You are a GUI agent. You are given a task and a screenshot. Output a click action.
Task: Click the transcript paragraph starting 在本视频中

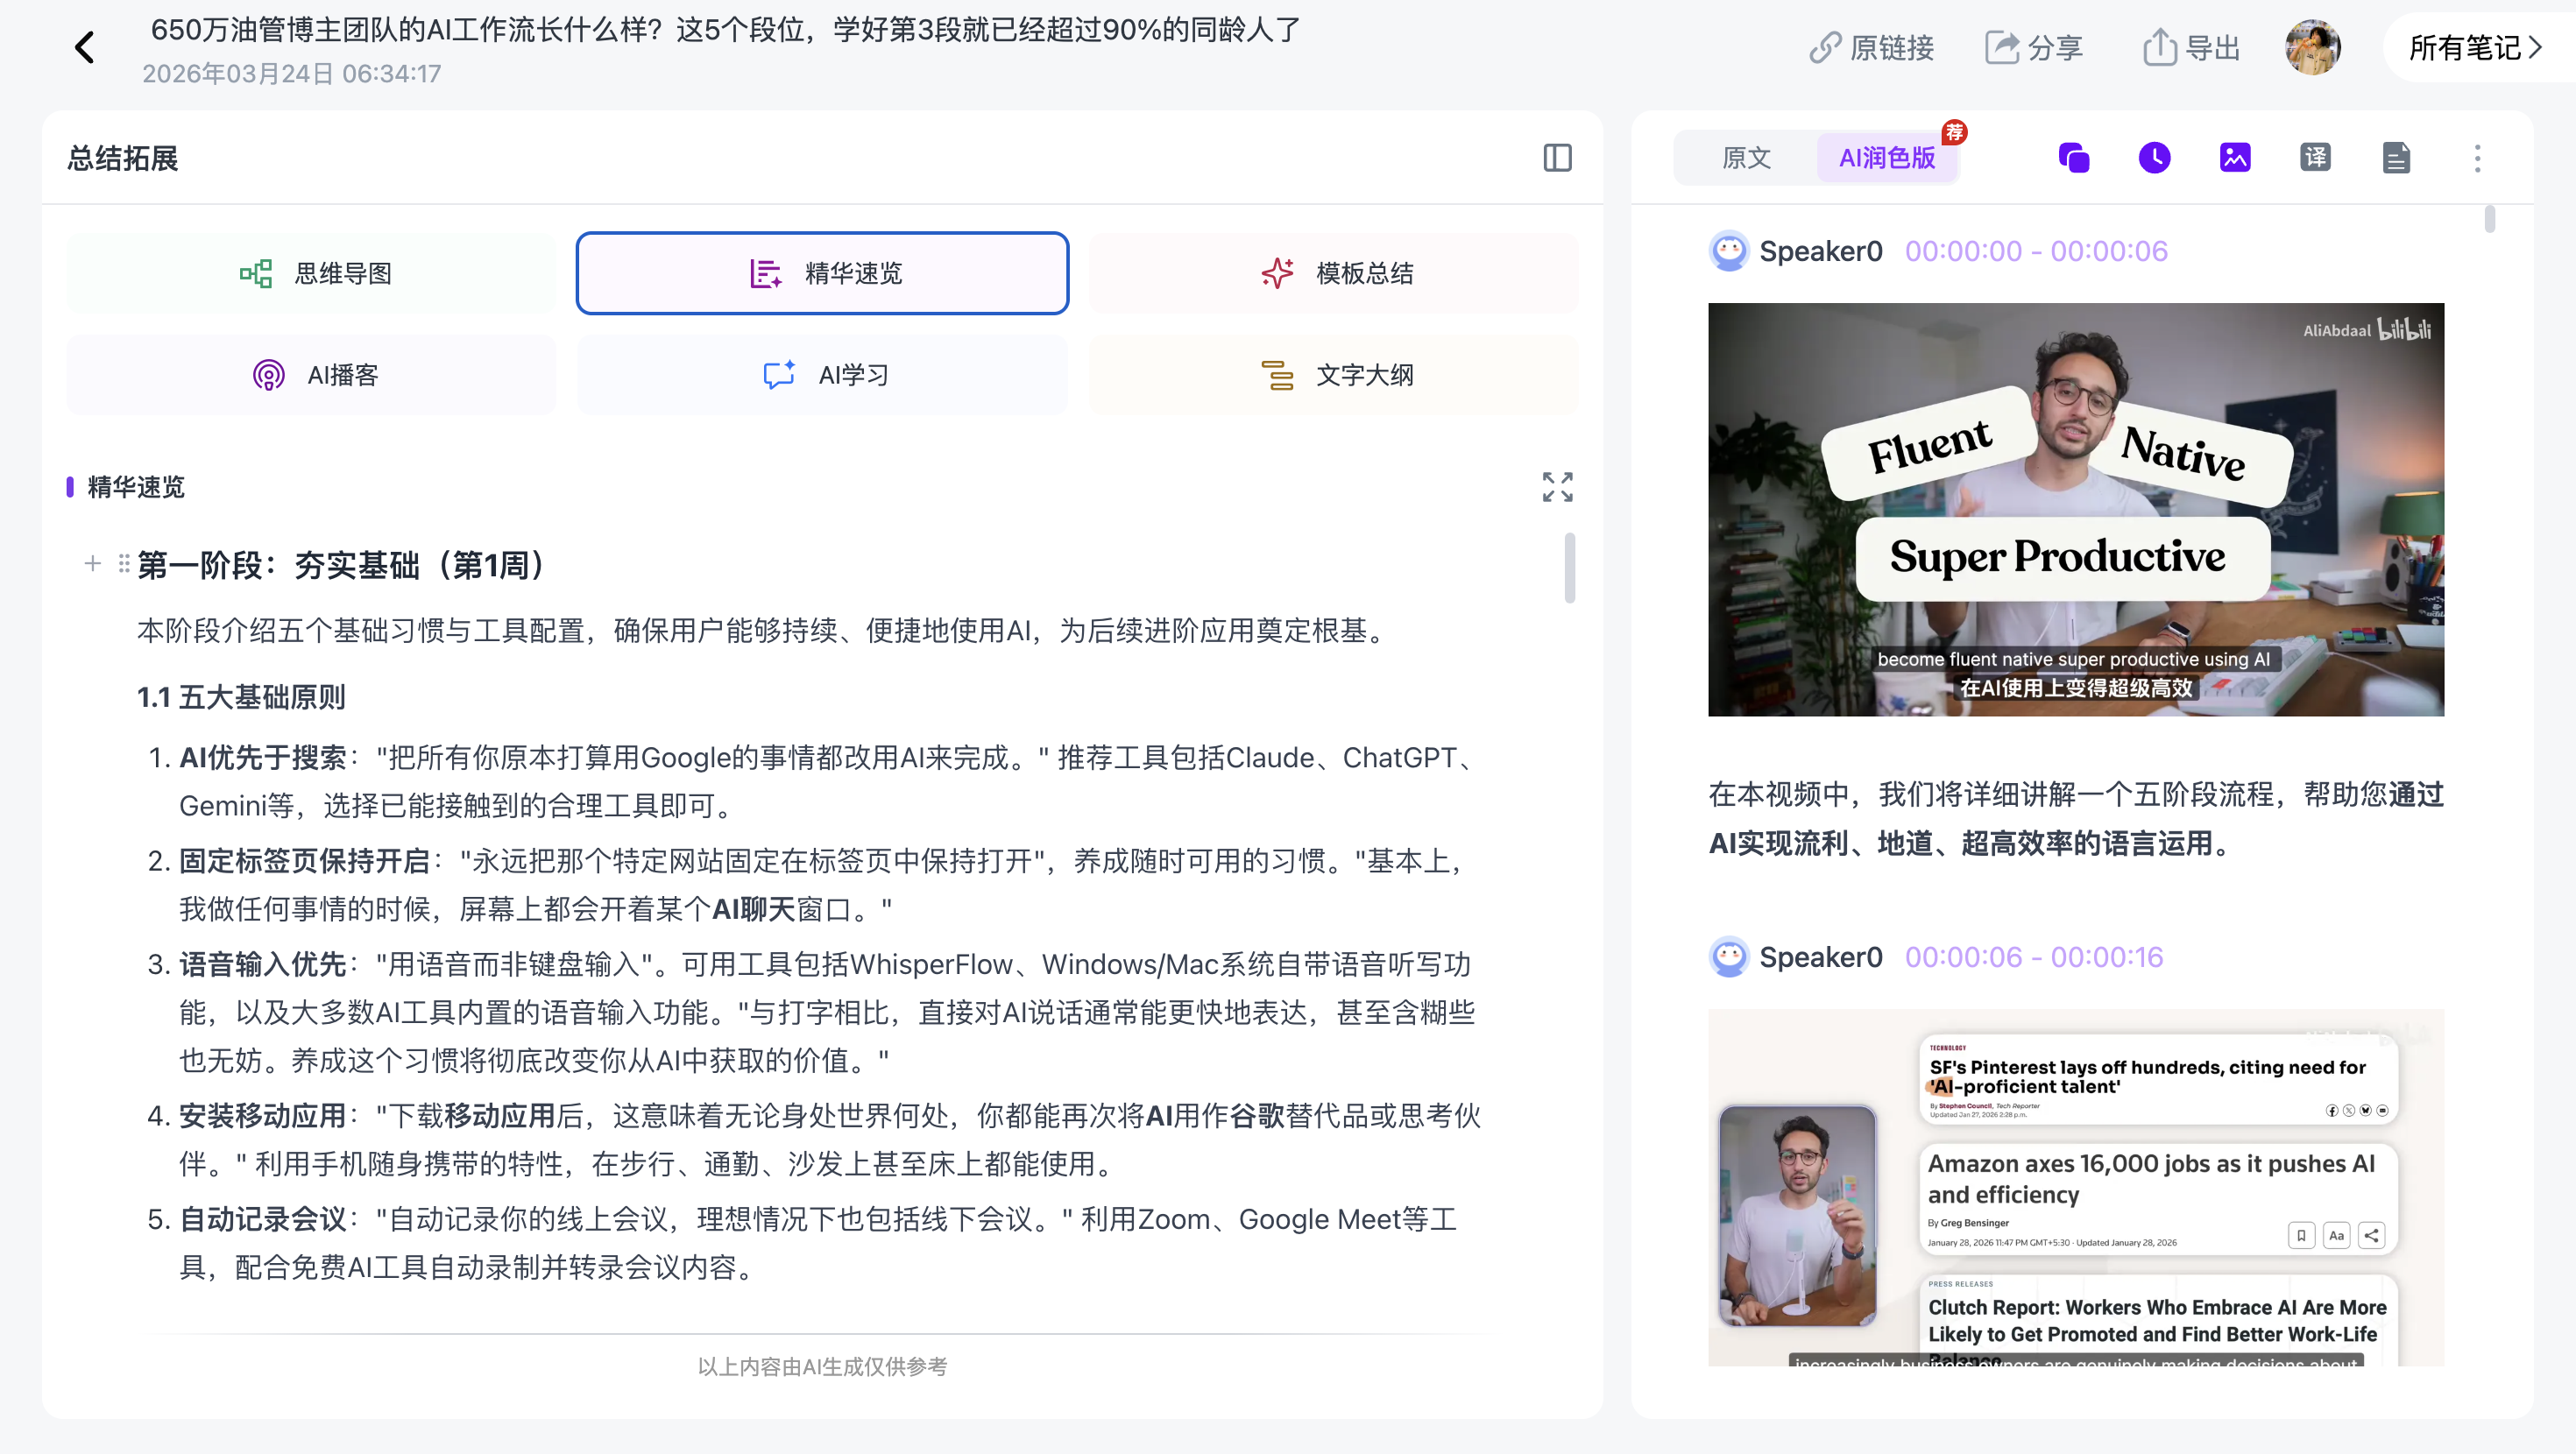click(x=2075, y=818)
